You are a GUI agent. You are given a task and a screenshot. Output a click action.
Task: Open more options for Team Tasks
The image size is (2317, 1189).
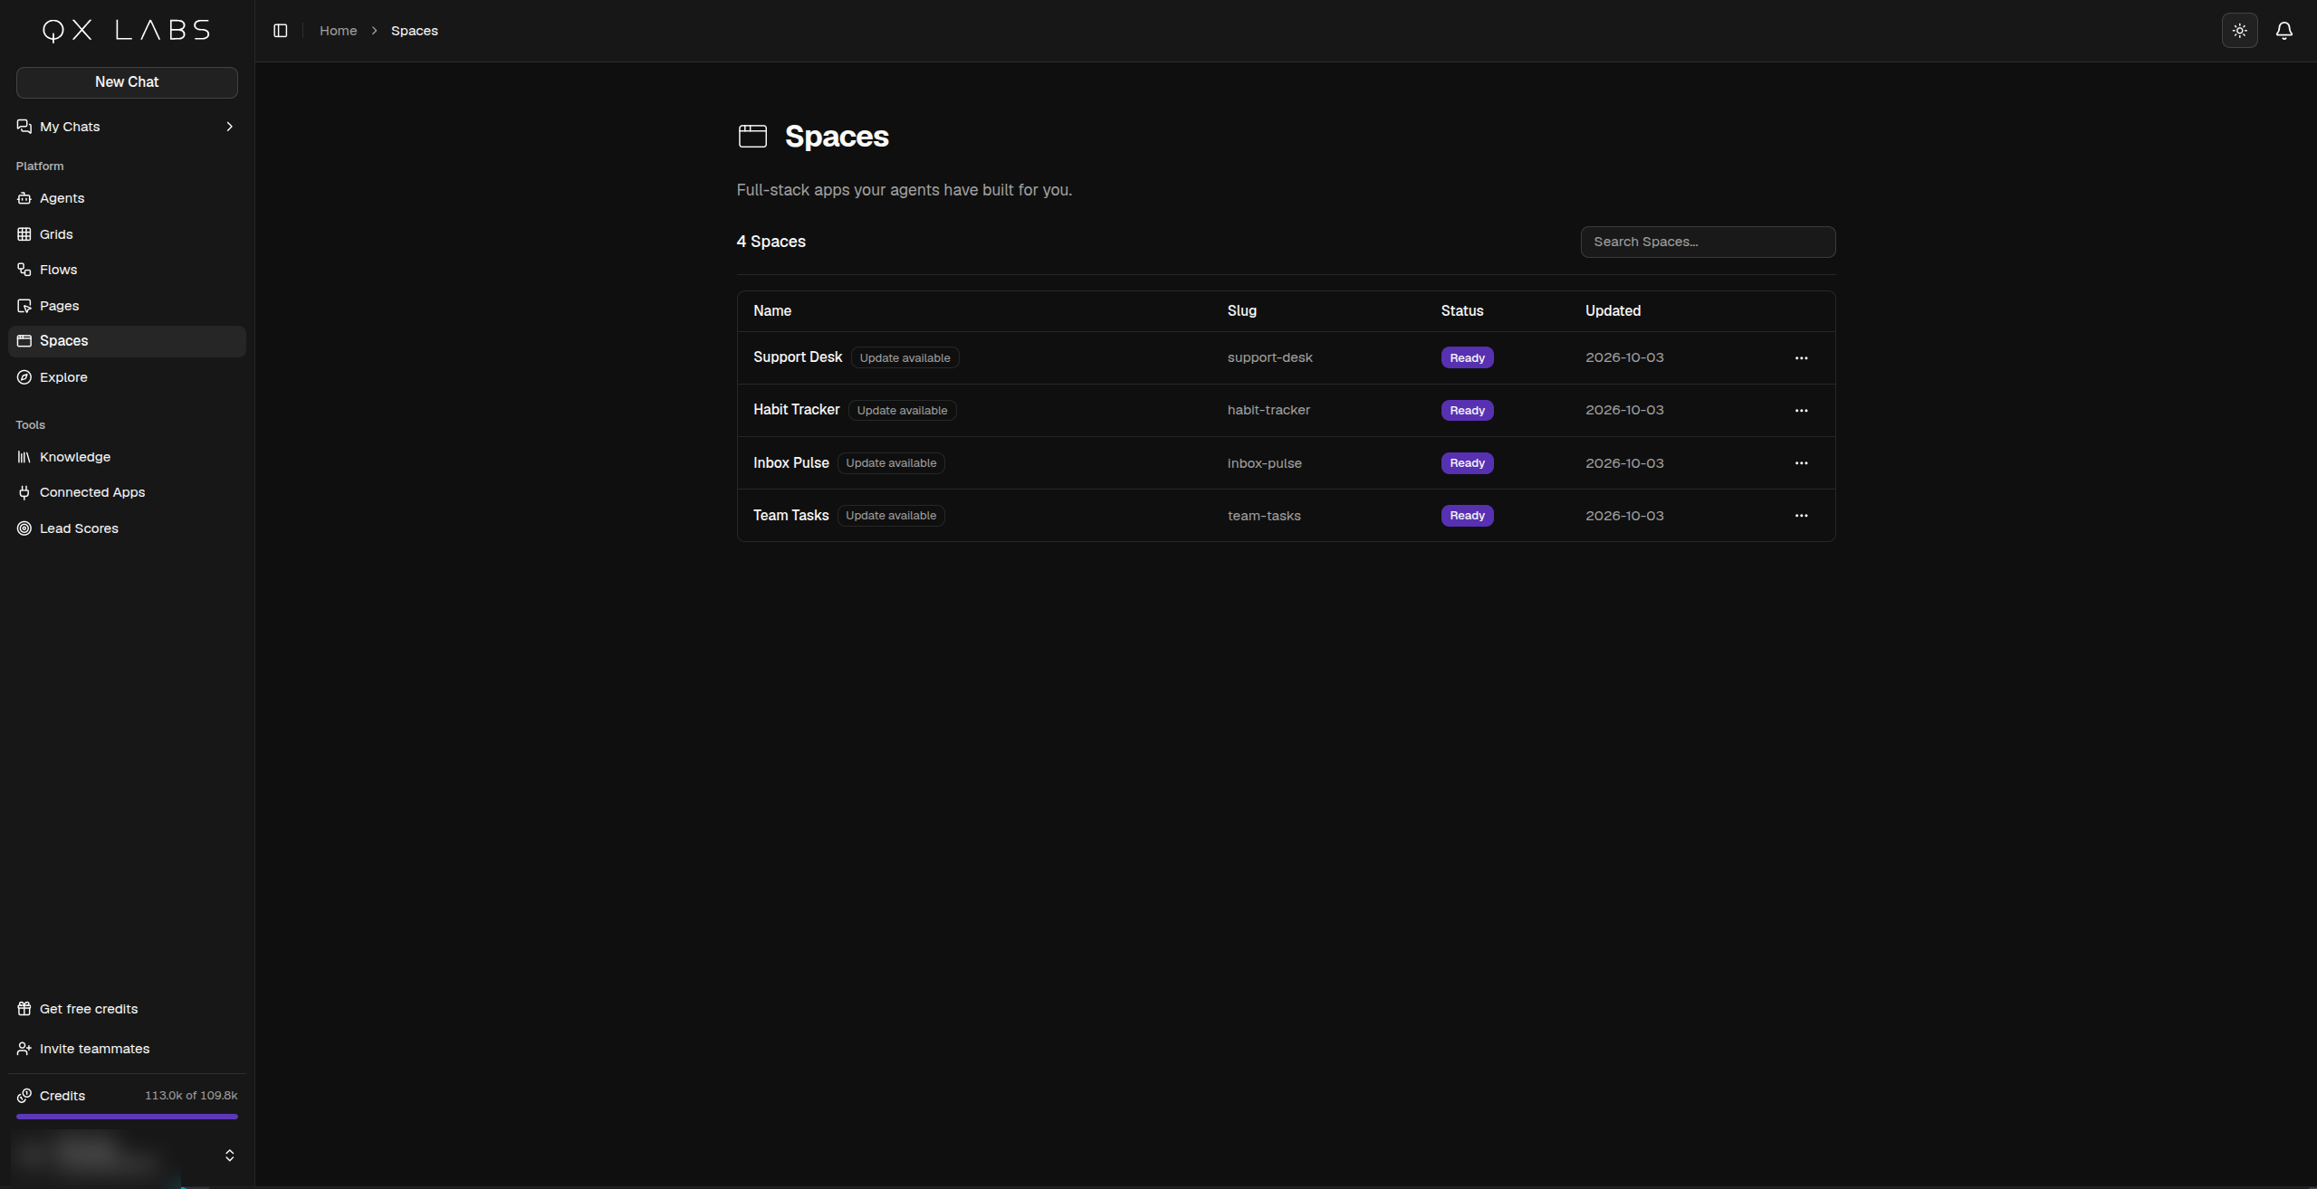pos(1801,516)
